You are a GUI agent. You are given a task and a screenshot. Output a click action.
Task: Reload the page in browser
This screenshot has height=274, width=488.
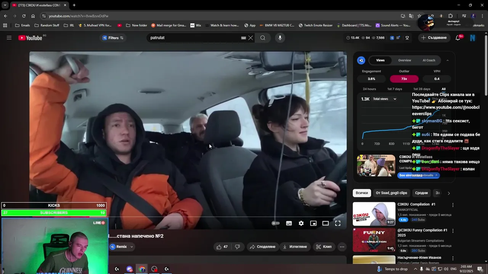pos(24,16)
